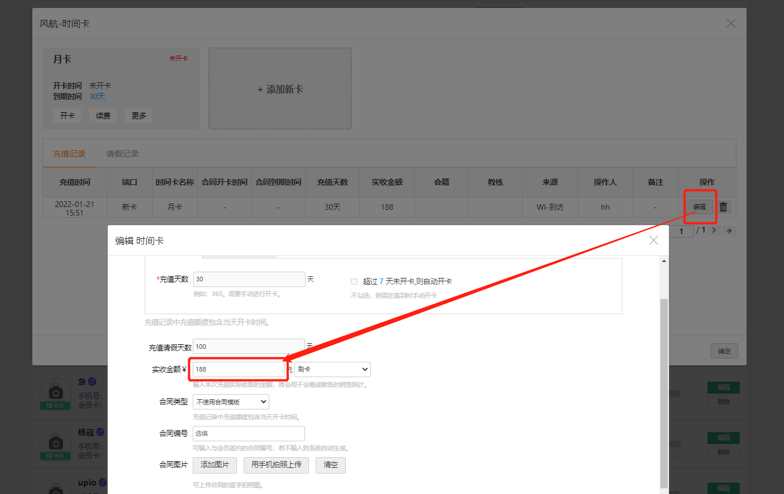Click the male gender icon beside 杨寇
784x494 pixels.
coord(100,432)
